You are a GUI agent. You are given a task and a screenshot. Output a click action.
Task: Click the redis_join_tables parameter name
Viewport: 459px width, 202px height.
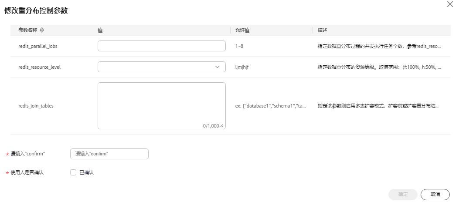click(x=36, y=106)
